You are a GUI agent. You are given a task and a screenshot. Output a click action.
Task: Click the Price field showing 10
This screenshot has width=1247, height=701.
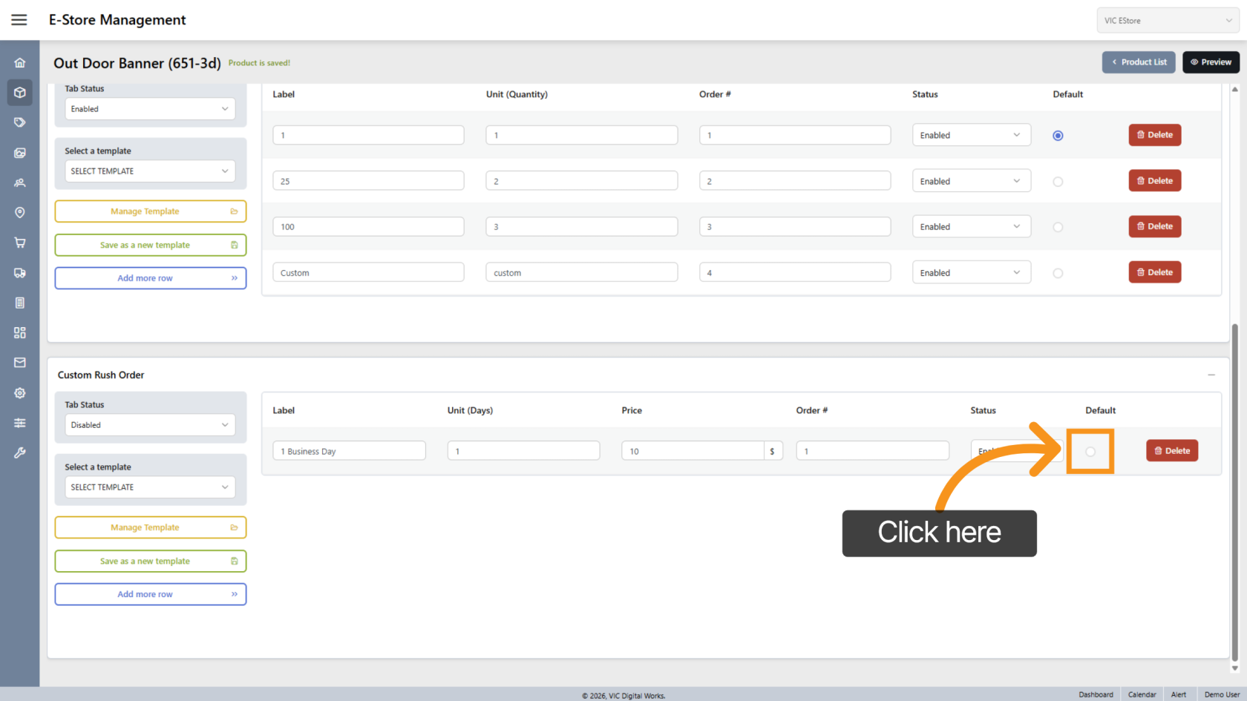[692, 451]
